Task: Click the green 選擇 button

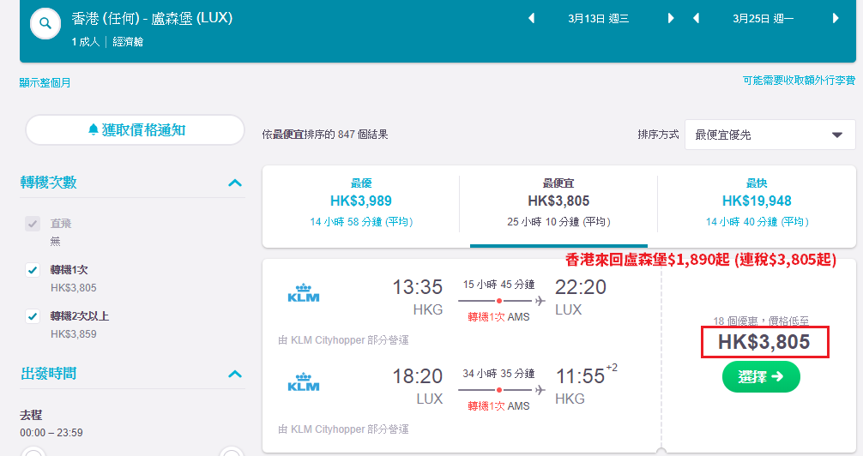Action: (x=761, y=377)
